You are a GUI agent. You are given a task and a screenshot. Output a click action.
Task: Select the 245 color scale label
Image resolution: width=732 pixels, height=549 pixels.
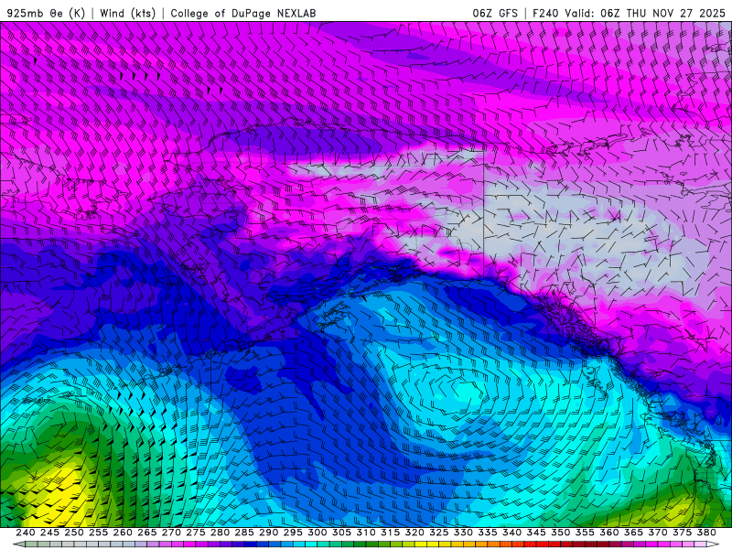click(x=49, y=533)
